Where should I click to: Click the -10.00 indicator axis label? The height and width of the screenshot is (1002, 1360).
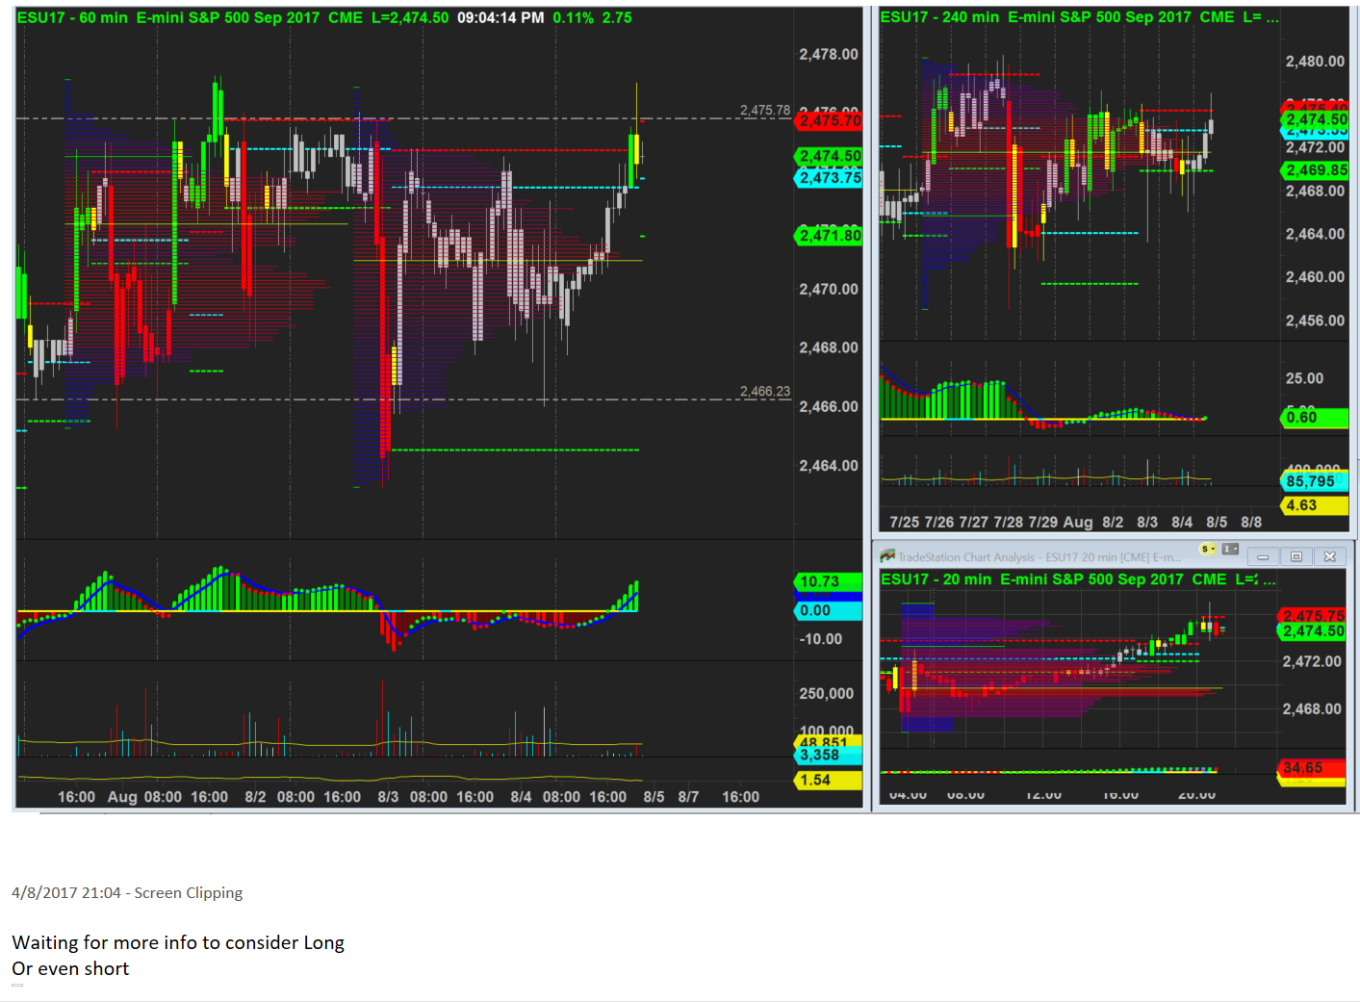[x=821, y=639]
